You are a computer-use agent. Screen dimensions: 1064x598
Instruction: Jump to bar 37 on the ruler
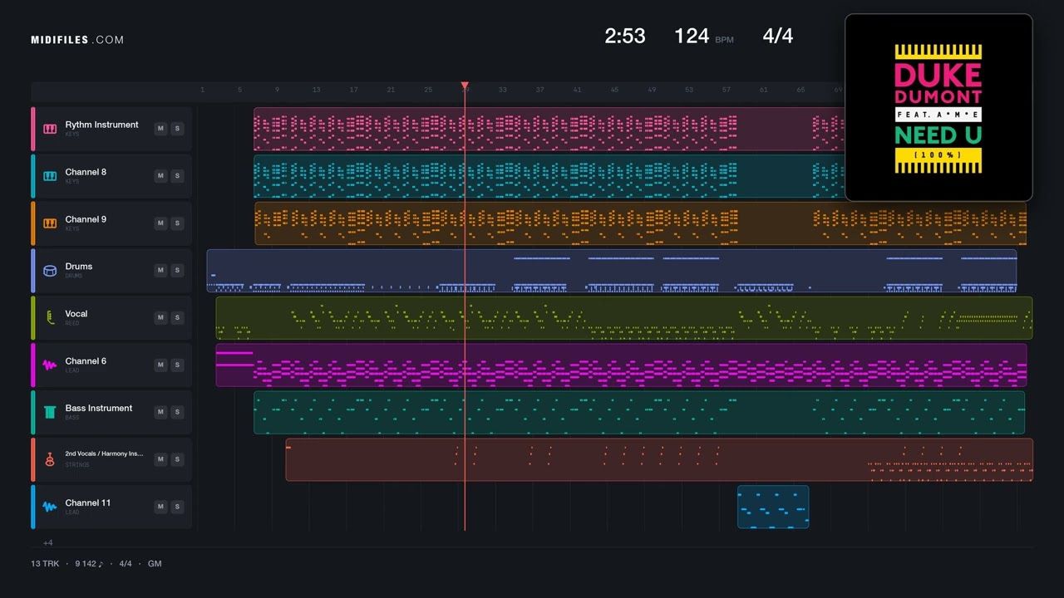[539, 90]
